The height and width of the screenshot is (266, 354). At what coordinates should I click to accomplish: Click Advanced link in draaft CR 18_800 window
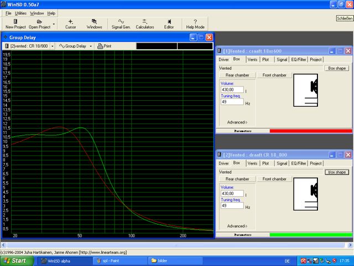237,226
